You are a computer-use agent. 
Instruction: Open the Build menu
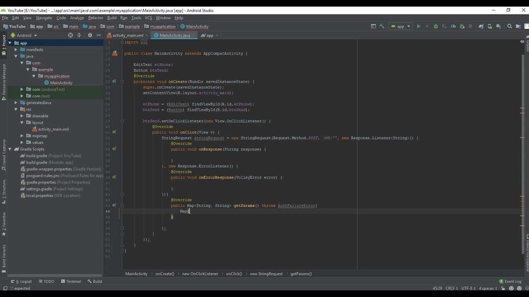tap(112, 18)
